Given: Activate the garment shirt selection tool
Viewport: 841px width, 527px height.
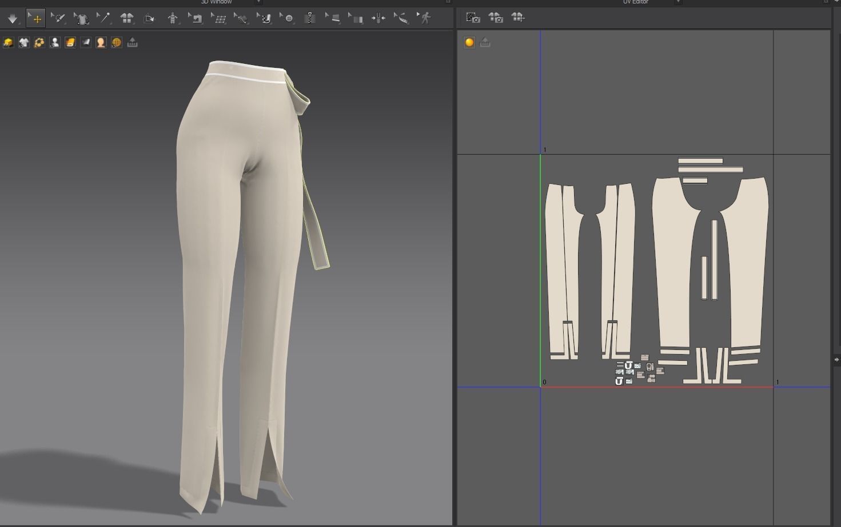Looking at the screenshot, I should click(82, 18).
